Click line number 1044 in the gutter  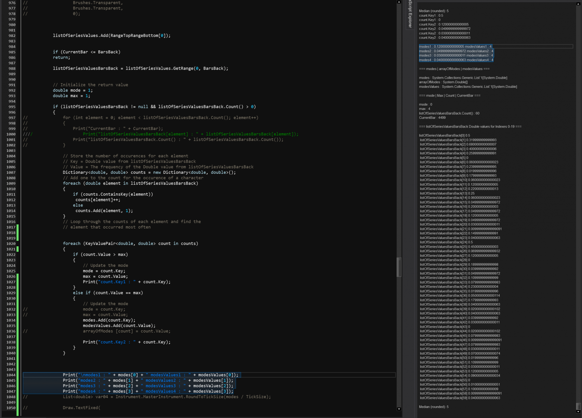pos(11,375)
